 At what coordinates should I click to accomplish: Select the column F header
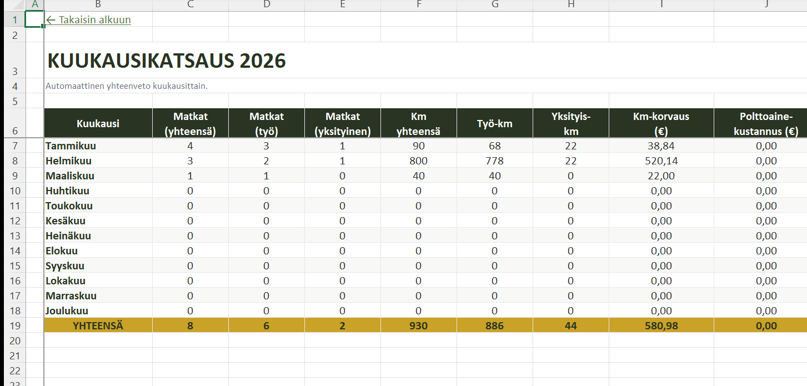[x=418, y=5]
